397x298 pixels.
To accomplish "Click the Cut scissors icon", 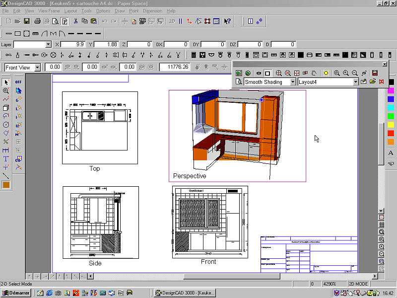I will pos(76,21).
